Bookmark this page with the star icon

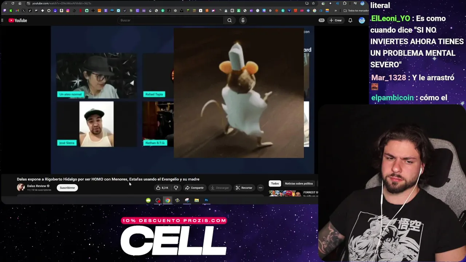tap(313, 3)
